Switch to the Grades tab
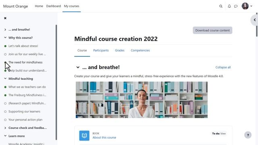 coord(120,50)
